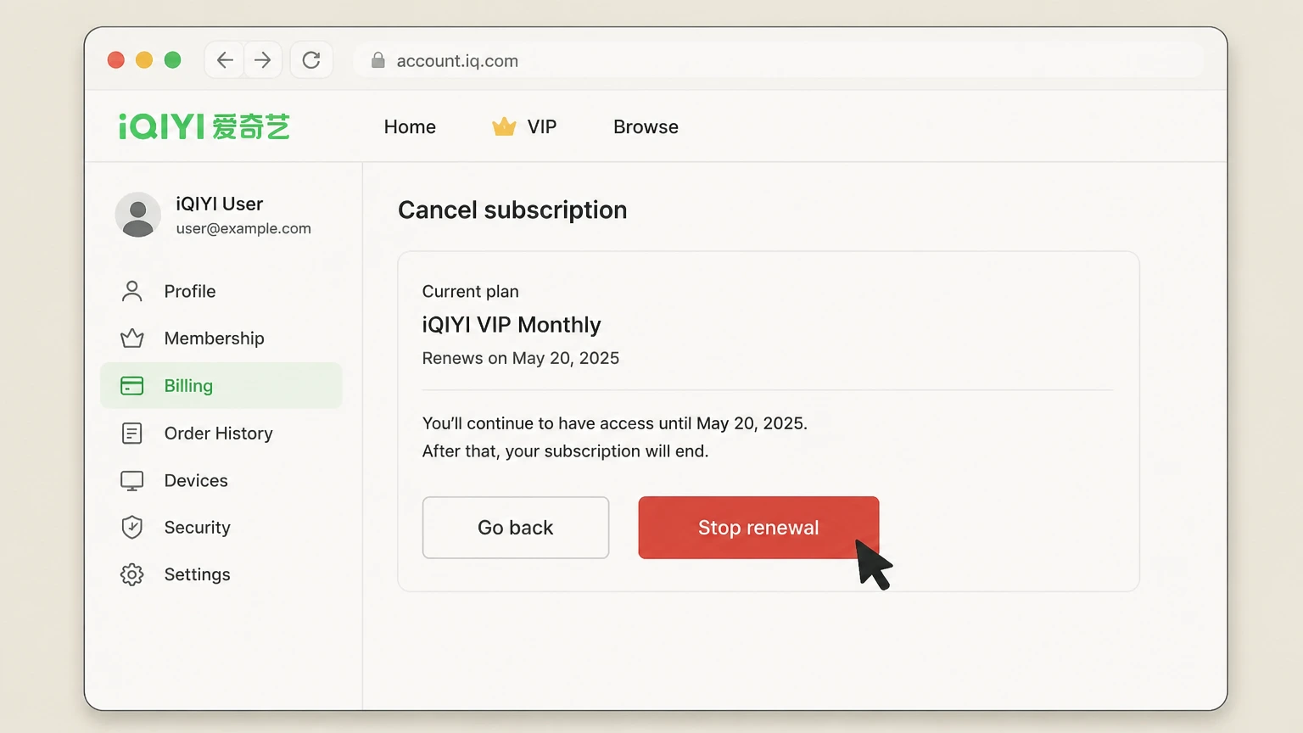Image resolution: width=1303 pixels, height=733 pixels.
Task: Open the Home nav item
Action: 410,126
